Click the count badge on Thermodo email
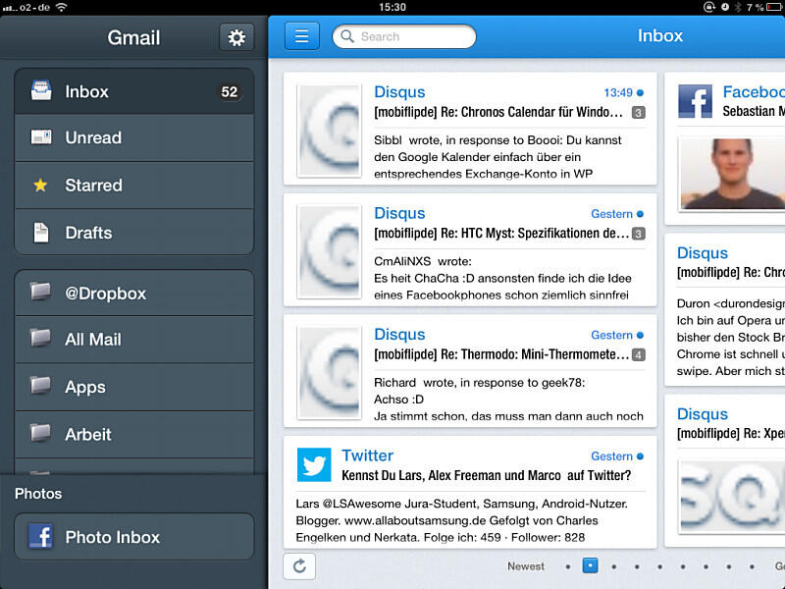 click(639, 354)
